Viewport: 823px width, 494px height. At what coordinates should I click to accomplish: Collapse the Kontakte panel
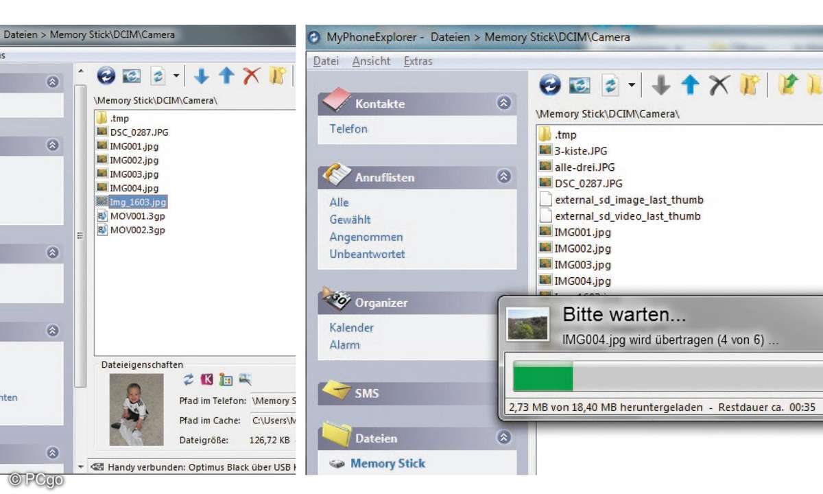(x=504, y=103)
